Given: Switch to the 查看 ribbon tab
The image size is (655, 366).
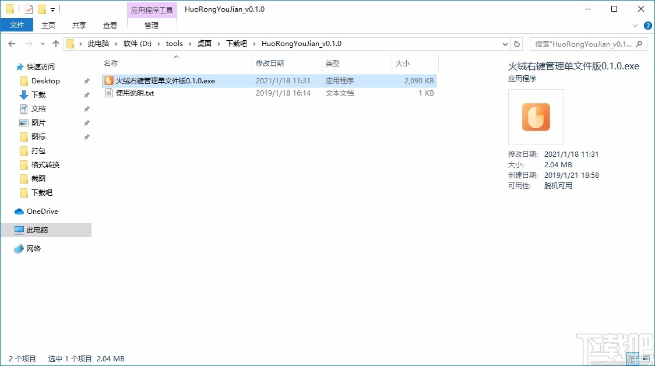Looking at the screenshot, I should 110,25.
